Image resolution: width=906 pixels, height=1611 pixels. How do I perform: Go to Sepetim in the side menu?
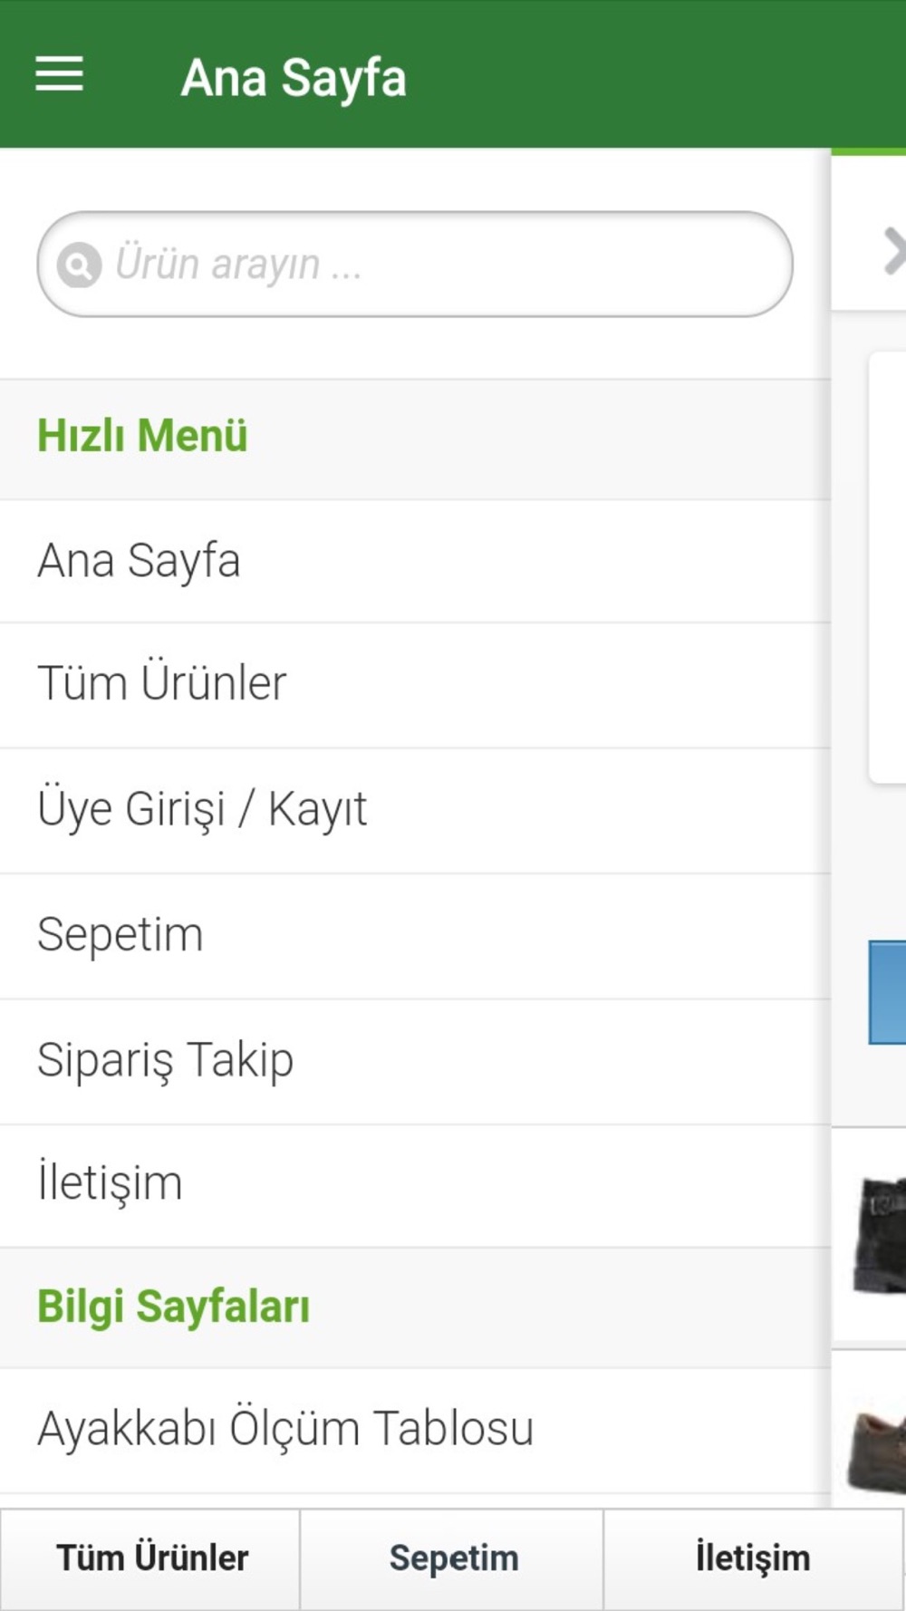pyautogui.click(x=120, y=935)
